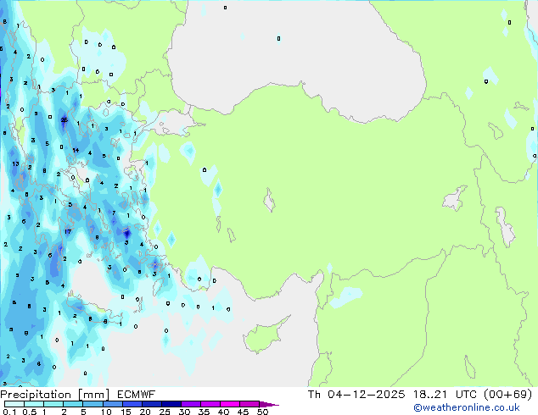Click the legend tick label 10
538x415 pixels.
(105, 412)
